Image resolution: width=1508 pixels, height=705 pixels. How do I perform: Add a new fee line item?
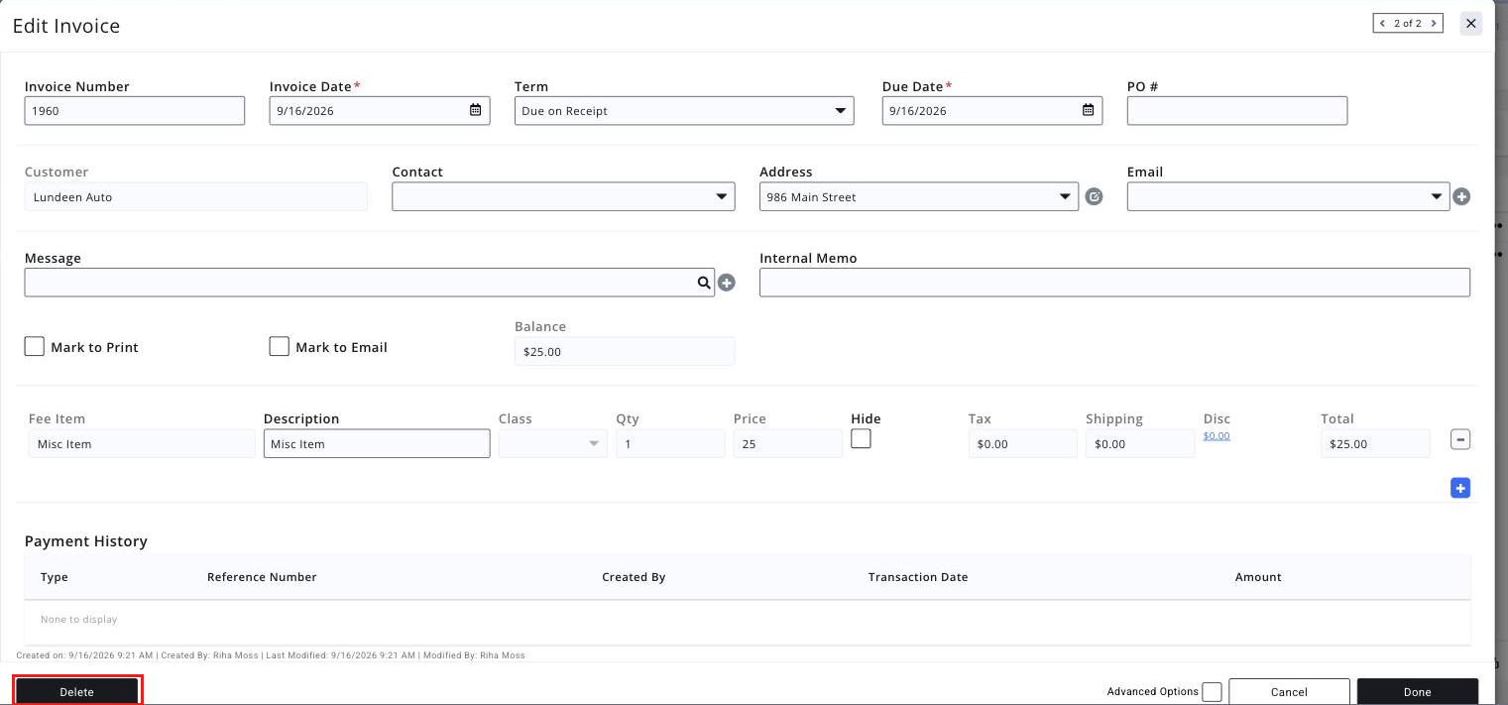click(1459, 488)
